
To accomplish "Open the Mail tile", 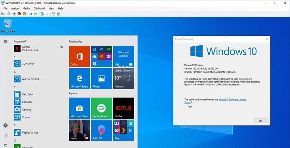I will (x=124, y=56).
